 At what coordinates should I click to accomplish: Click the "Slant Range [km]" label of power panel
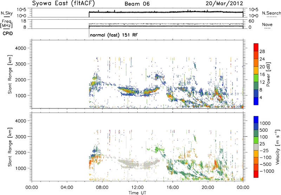coord(10,74)
